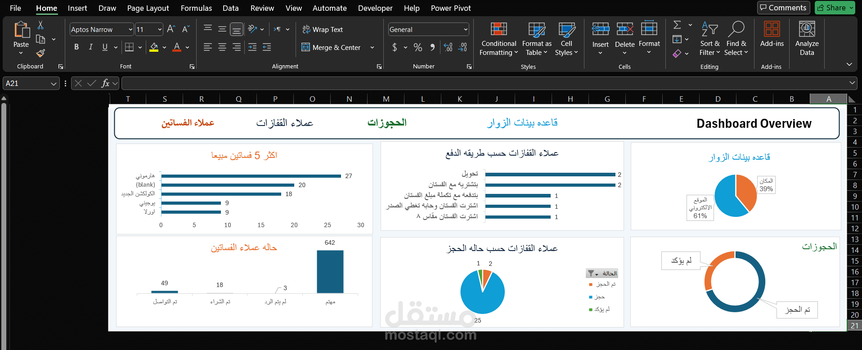The width and height of the screenshot is (862, 350).
Task: Click Increase Decimal icon
Action: (448, 47)
